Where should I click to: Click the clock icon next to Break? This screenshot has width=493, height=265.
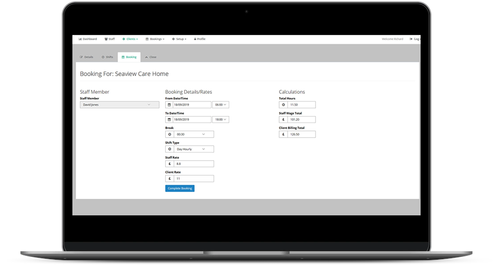pos(169,134)
